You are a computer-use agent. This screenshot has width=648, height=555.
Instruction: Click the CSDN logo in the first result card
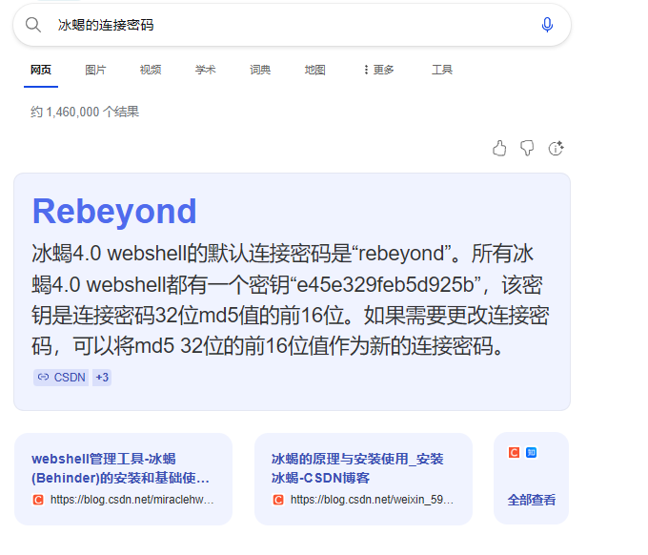coord(38,500)
